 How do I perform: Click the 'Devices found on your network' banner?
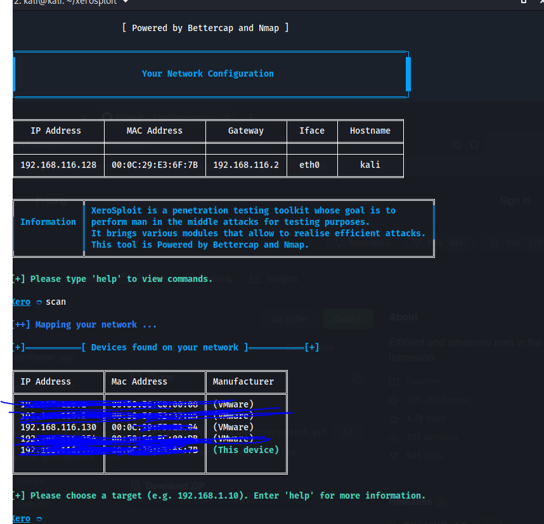[165, 347]
